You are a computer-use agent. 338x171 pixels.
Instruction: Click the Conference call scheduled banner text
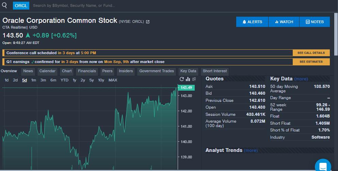51,53
